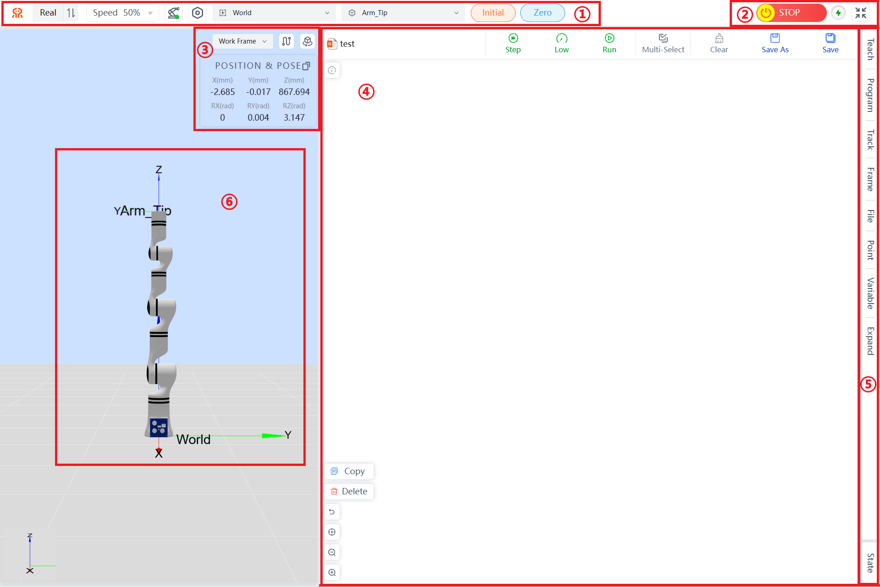Toggle the green power lightning button
The width and height of the screenshot is (880, 587).
[x=838, y=13]
